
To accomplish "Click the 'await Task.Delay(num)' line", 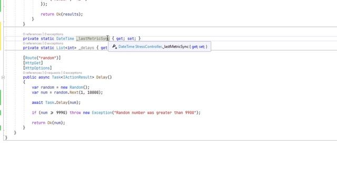I will tap(56, 103).
